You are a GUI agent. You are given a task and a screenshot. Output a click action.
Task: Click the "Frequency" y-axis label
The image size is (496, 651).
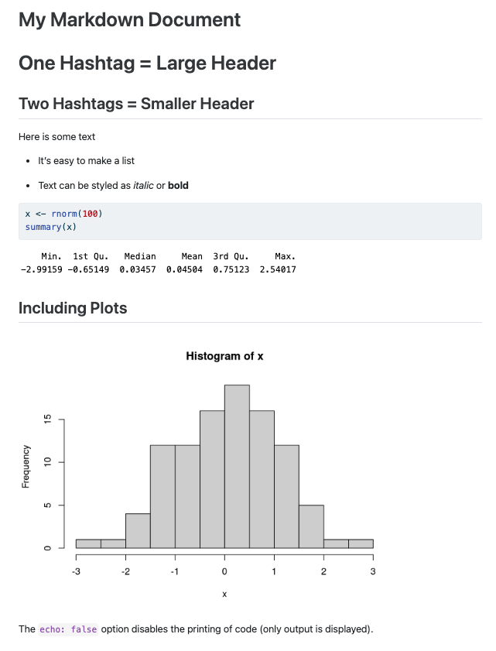pyautogui.click(x=26, y=466)
